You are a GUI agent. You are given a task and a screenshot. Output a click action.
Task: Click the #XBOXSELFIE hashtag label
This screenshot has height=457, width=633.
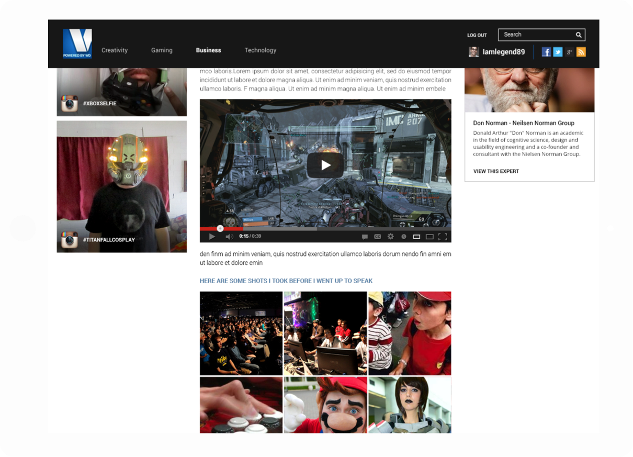point(99,104)
